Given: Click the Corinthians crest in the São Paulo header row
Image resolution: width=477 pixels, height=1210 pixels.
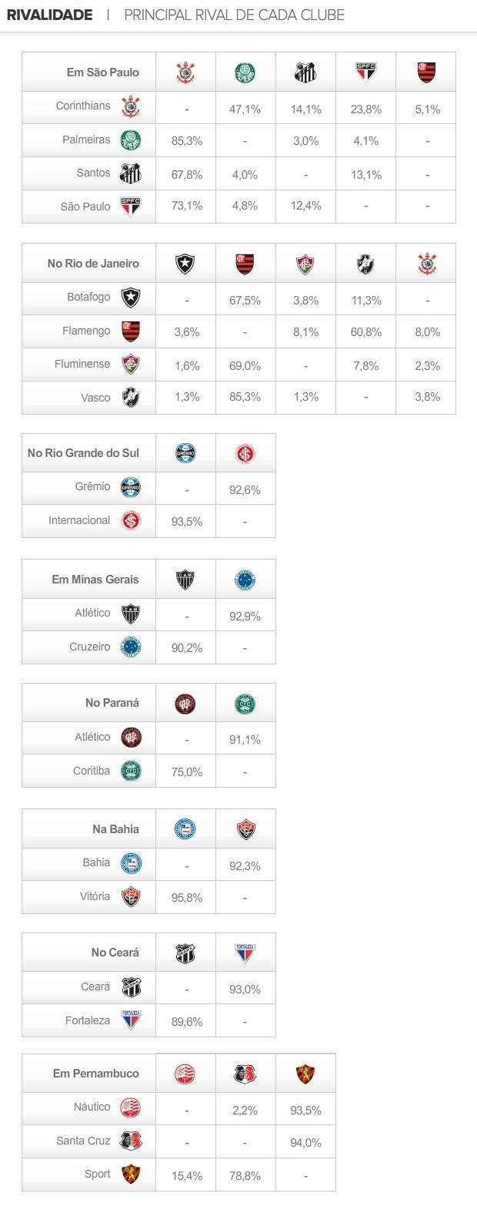Looking at the screenshot, I should [185, 73].
